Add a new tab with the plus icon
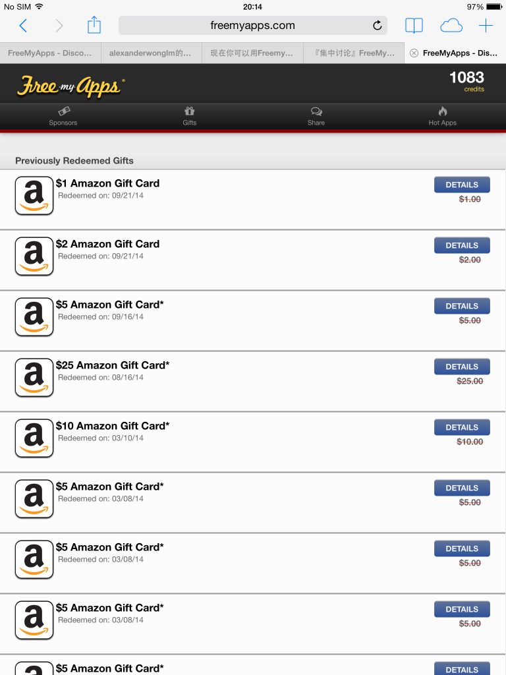Image resolution: width=506 pixels, height=675 pixels. 486,26
